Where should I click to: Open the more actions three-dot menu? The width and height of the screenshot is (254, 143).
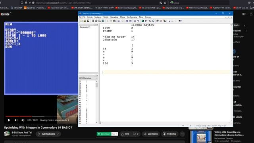(x=182, y=134)
